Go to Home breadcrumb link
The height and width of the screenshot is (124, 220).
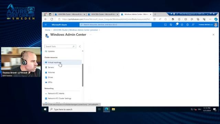click(47, 30)
